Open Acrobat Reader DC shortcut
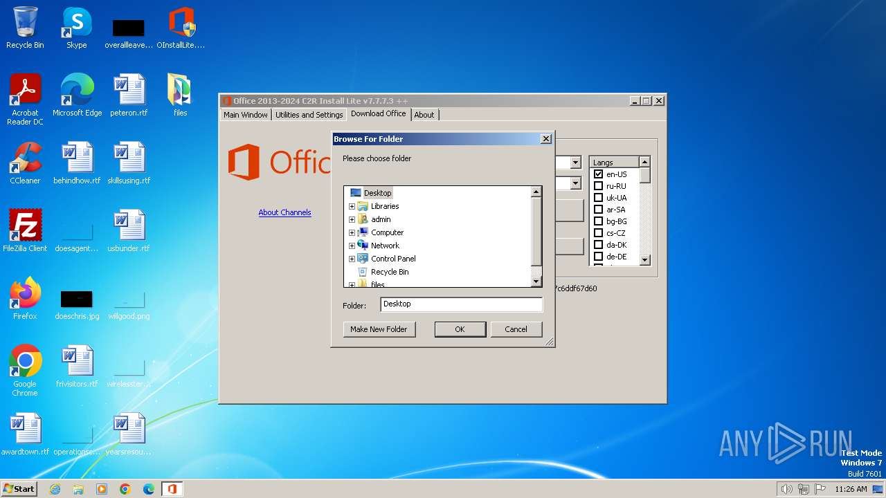 point(25,99)
